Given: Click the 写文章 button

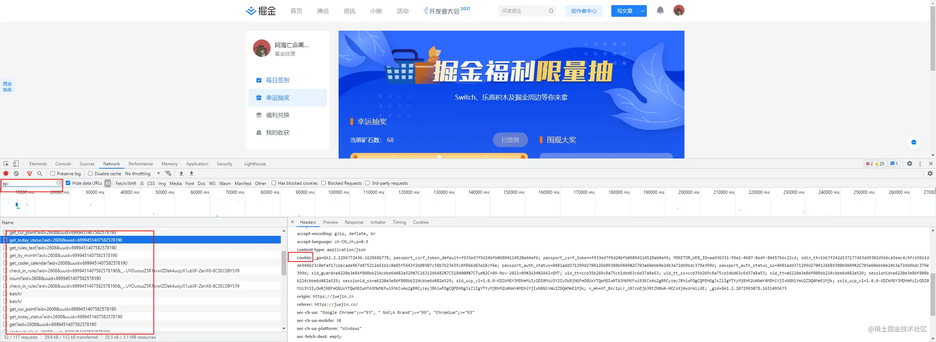Looking at the screenshot, I should click(625, 11).
